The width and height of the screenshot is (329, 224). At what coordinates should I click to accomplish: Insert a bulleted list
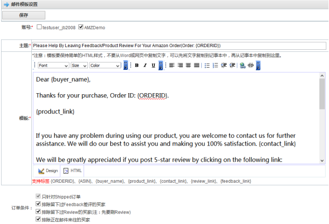[207, 66]
